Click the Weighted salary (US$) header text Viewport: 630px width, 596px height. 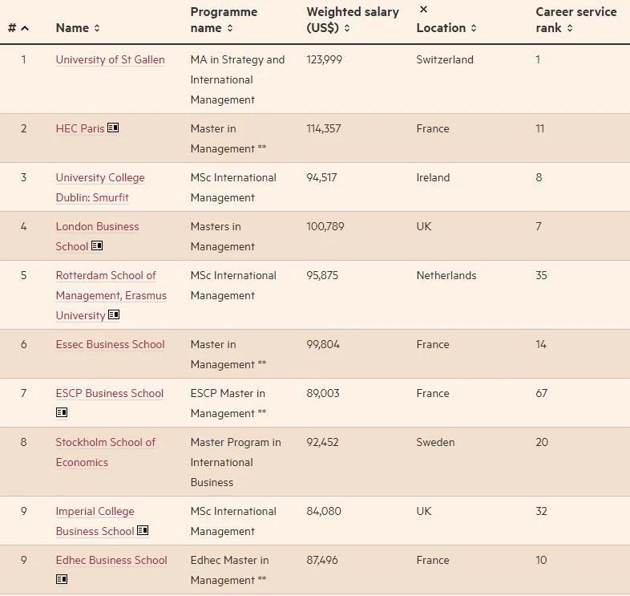click(x=353, y=20)
